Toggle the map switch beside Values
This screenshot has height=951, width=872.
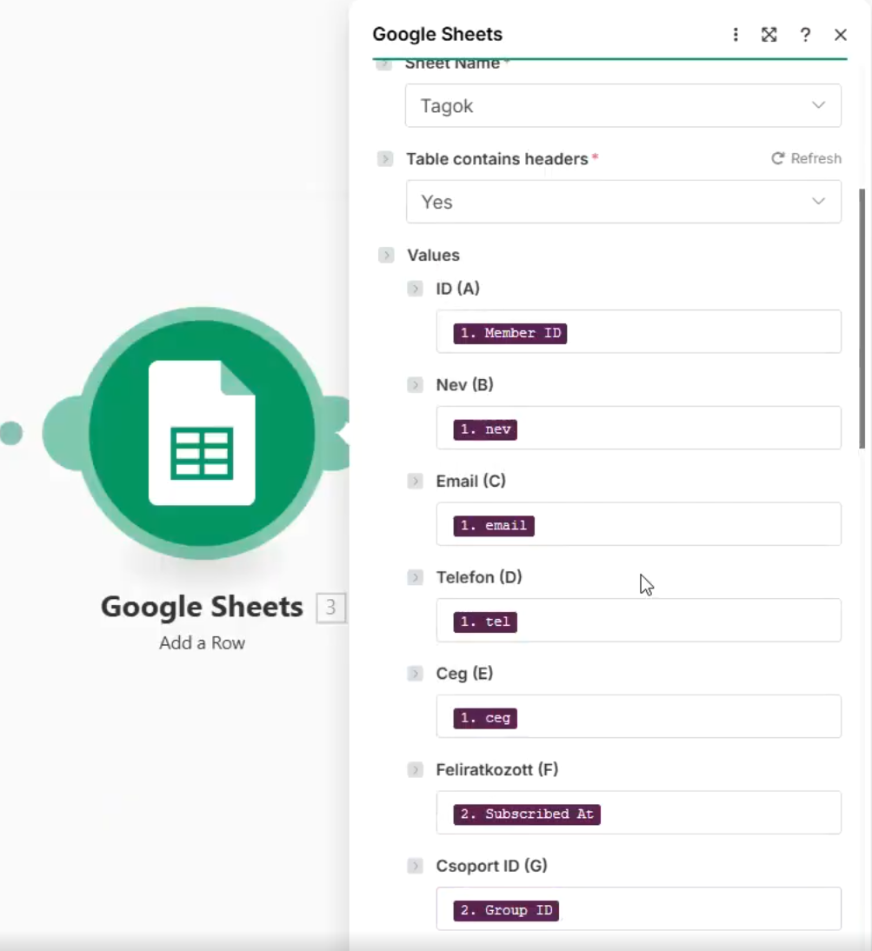(x=386, y=256)
